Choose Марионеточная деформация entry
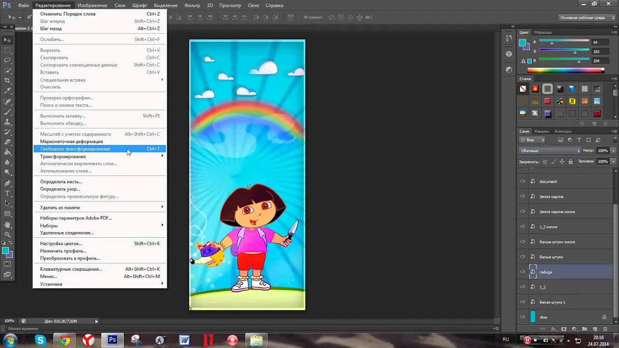619x348 pixels. coord(100,141)
